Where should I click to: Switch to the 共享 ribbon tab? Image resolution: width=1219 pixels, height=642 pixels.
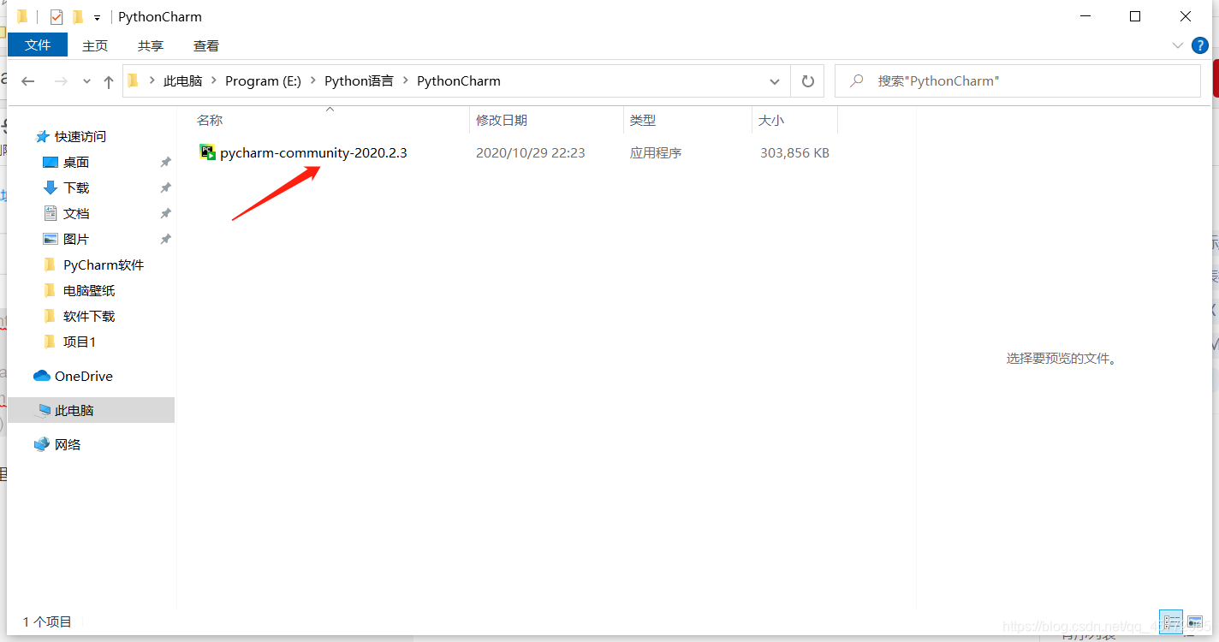pos(151,45)
